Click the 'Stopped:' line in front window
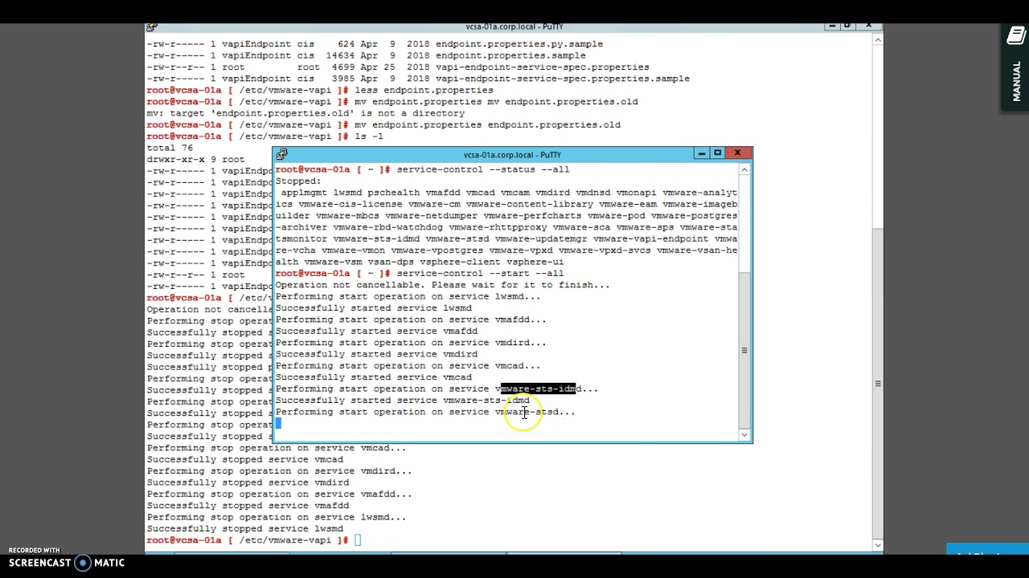 [298, 181]
